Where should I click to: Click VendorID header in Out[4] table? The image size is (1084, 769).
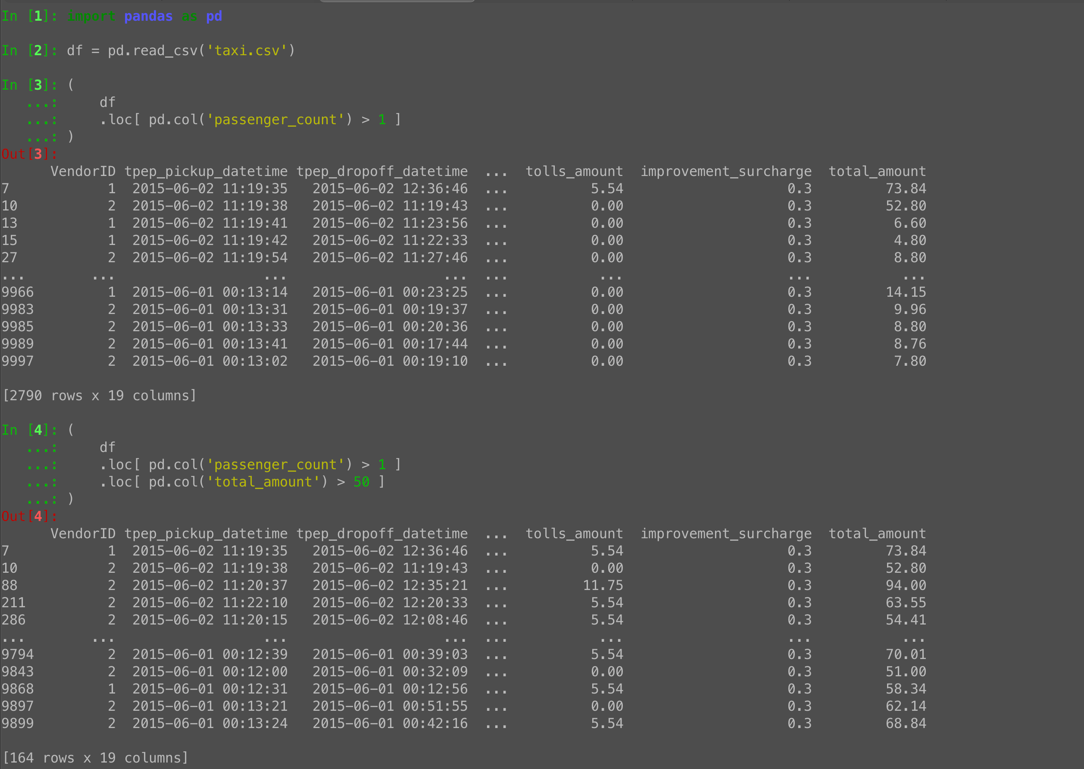click(x=83, y=534)
